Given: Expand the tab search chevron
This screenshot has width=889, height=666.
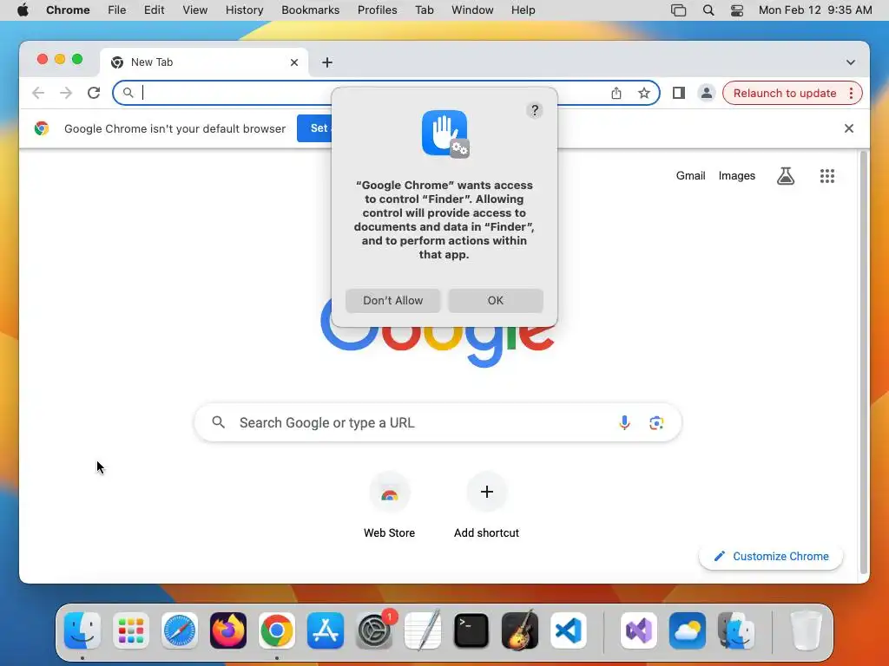Looking at the screenshot, I should pyautogui.click(x=851, y=62).
